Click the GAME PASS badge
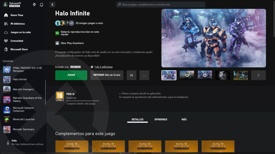The image size is (275, 154). [75, 67]
